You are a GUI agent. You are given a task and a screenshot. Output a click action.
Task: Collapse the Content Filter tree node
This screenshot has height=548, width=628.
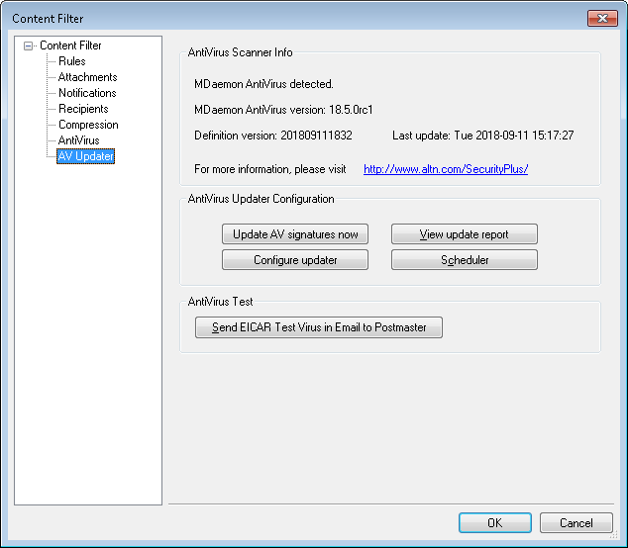click(28, 46)
